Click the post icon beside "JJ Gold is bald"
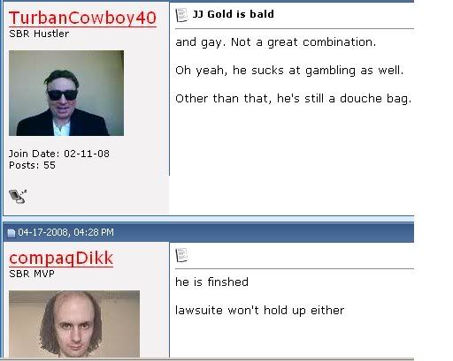Viewport: 453px width, 361px height. (x=181, y=15)
